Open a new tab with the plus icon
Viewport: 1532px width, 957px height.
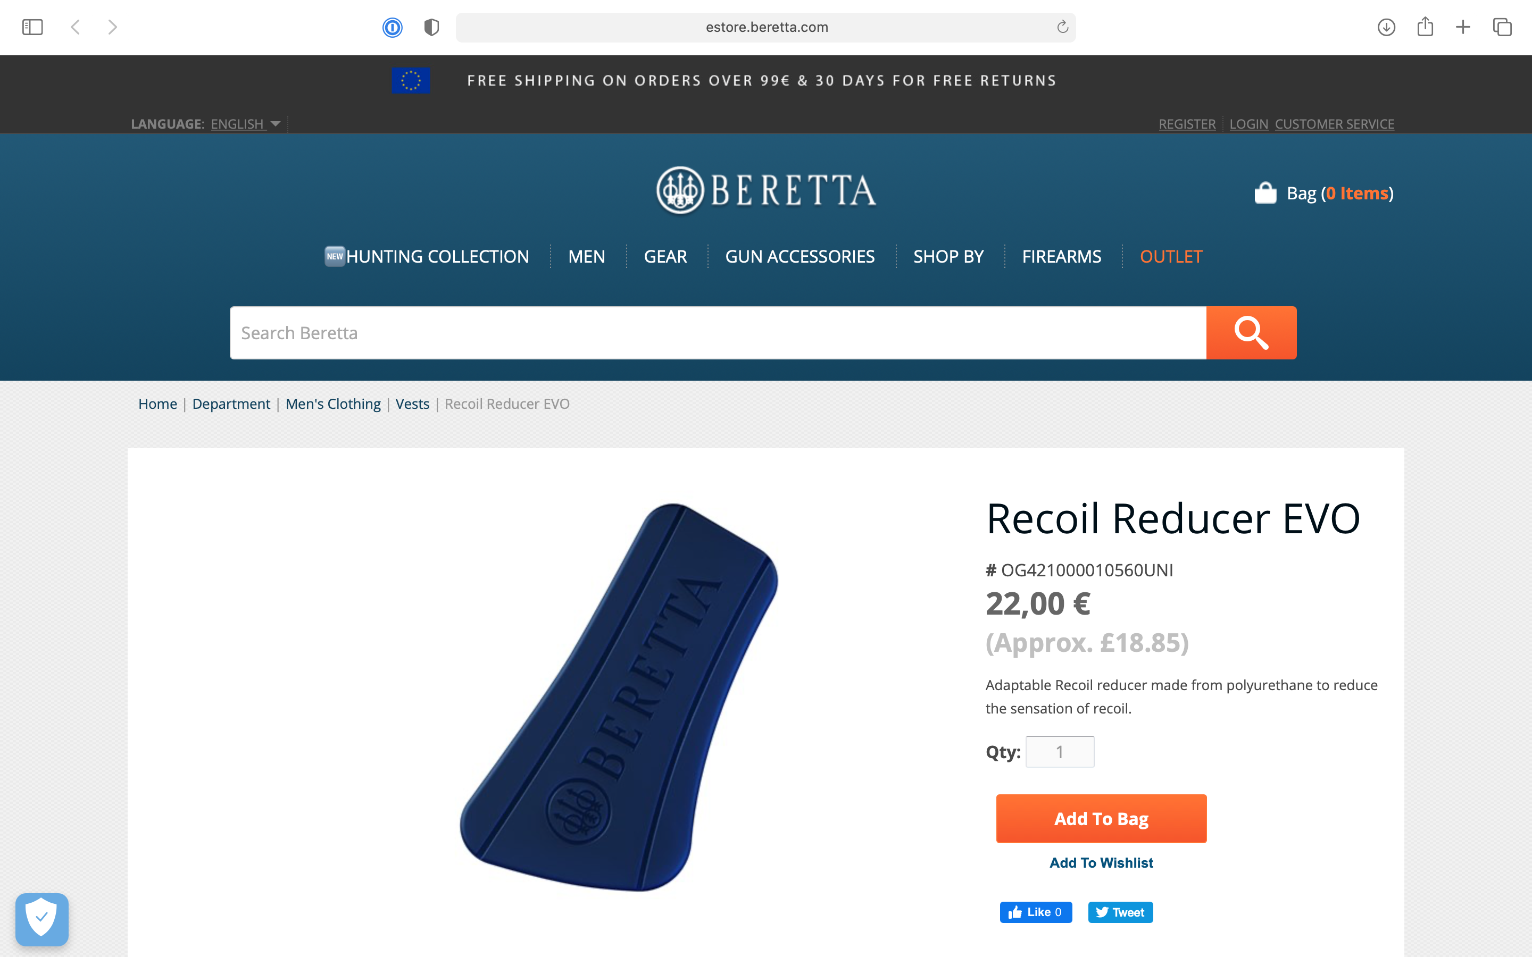pos(1463,27)
